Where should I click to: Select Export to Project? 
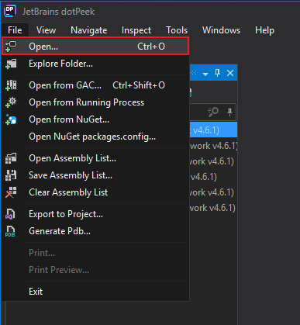pos(95,214)
